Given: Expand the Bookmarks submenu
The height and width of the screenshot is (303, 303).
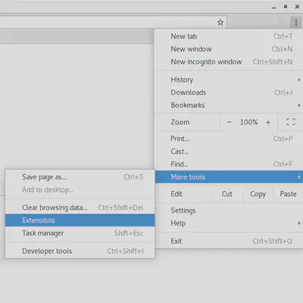Looking at the screenshot, I should [229, 105].
